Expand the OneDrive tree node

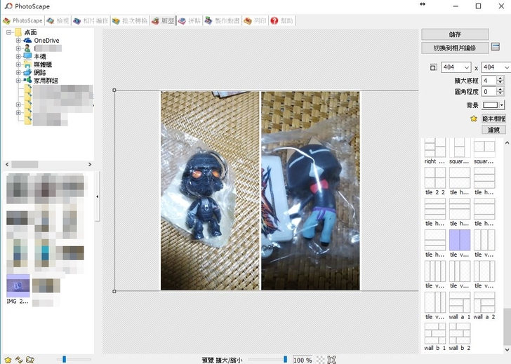(x=19, y=41)
